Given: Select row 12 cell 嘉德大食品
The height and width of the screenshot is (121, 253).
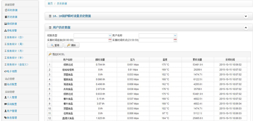Looking at the screenshot, I should pyautogui.click(x=68, y=118).
